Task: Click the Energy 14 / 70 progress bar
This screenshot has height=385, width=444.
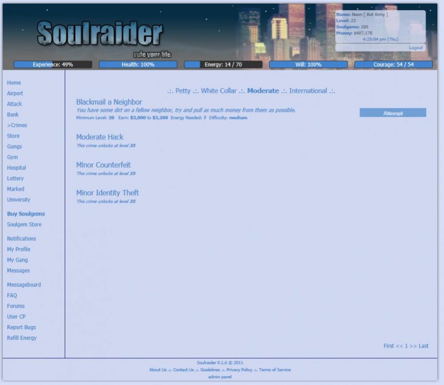Action: point(223,65)
